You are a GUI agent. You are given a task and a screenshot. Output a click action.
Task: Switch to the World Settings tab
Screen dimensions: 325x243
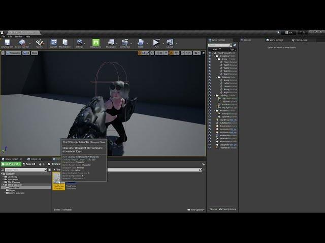(x=275, y=40)
